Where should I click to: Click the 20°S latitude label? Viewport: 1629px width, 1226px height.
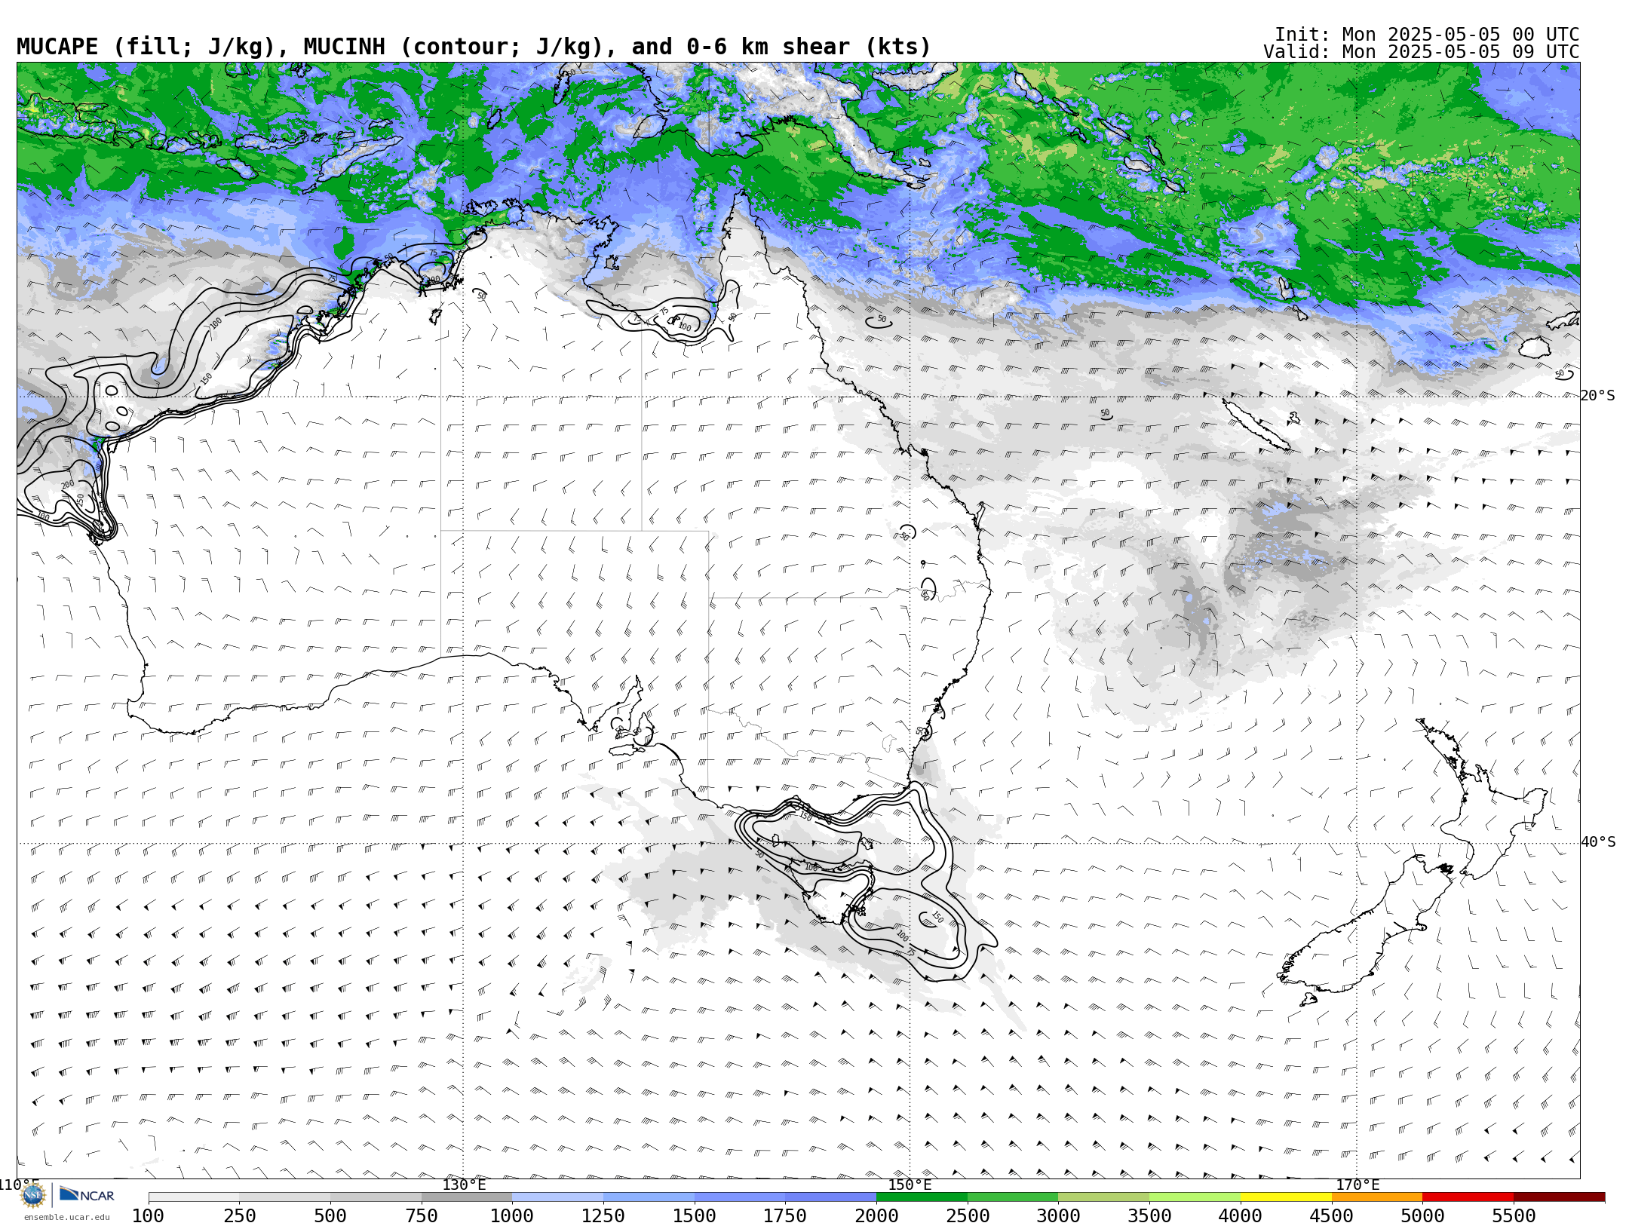pos(1597,396)
